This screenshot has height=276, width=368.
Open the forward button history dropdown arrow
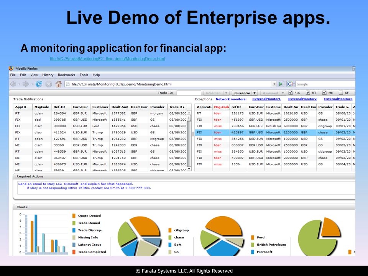tap(32, 84)
